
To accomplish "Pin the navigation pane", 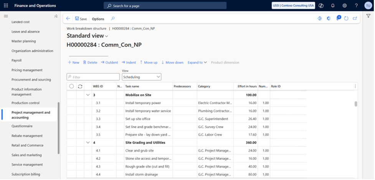I will (x=56, y=16).
